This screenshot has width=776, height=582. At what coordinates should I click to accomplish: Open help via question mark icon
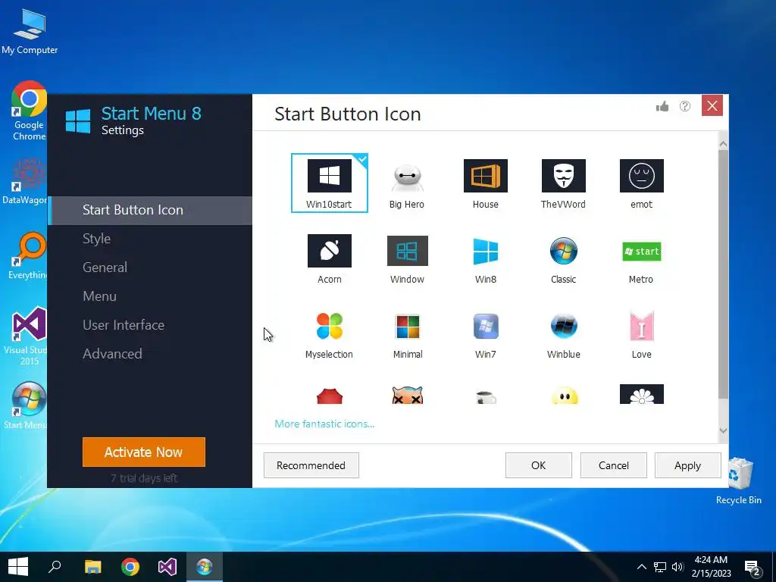685,106
